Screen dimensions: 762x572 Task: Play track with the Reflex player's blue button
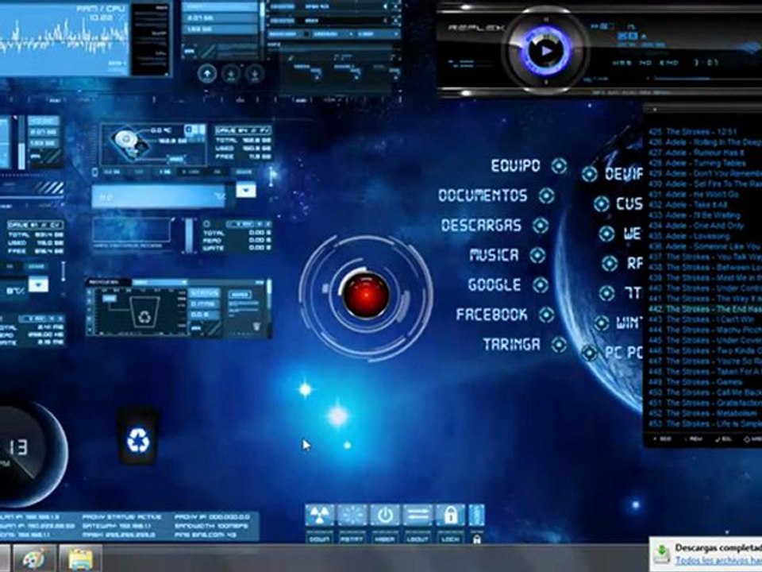click(546, 50)
